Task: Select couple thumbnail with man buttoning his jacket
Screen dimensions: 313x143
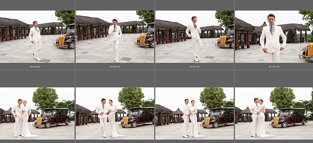Action: click(x=115, y=113)
